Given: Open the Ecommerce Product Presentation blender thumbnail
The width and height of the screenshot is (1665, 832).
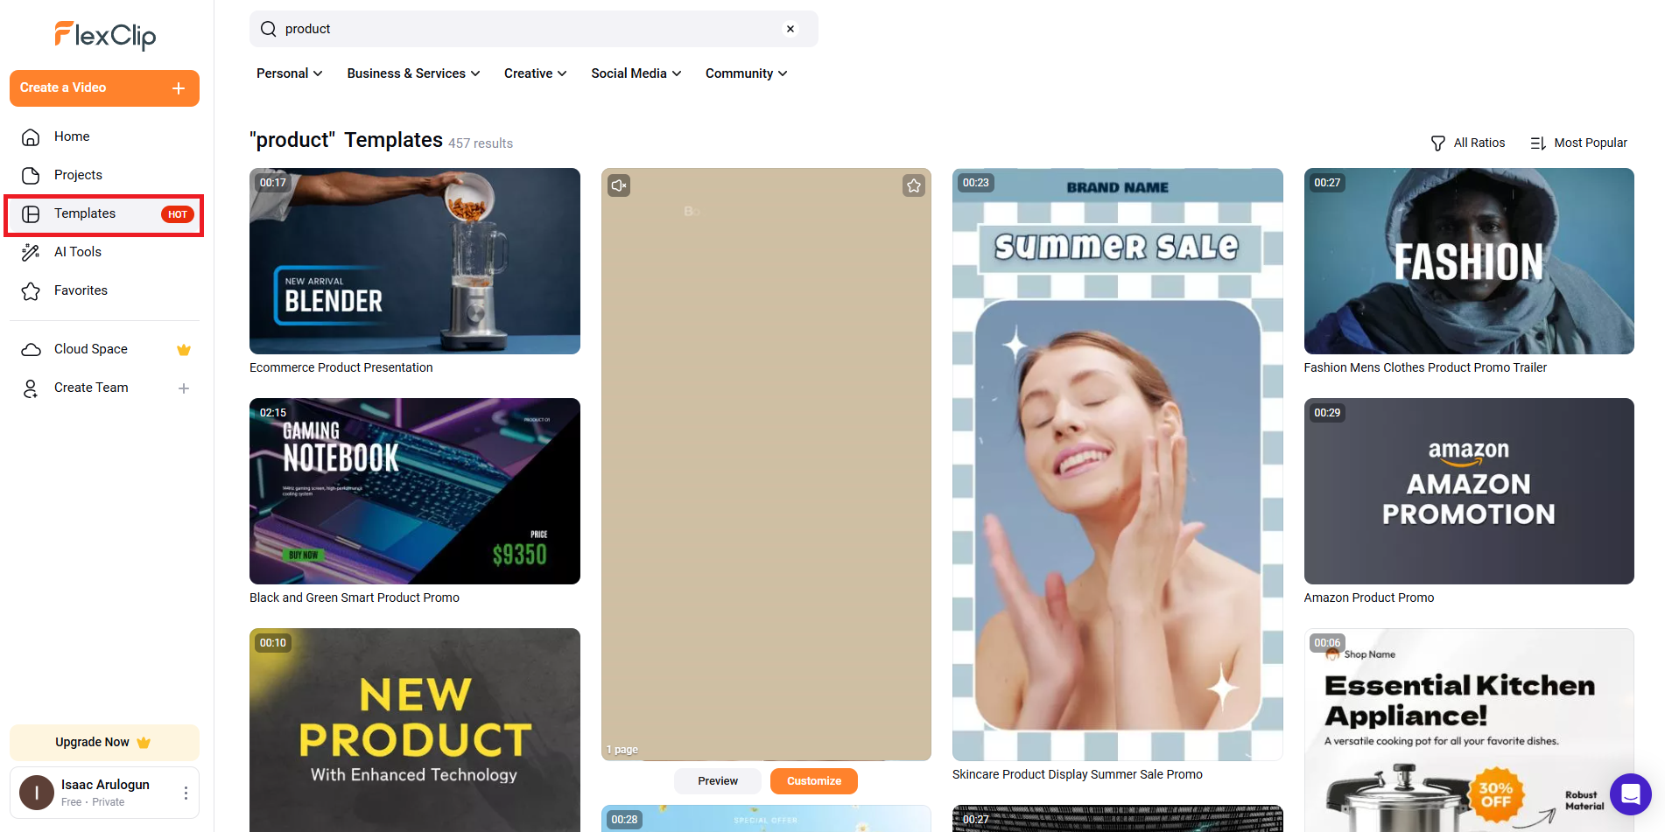Looking at the screenshot, I should 415,261.
